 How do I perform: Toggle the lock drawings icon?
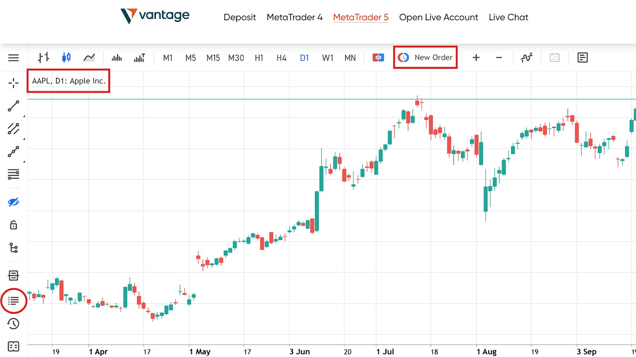point(14,225)
